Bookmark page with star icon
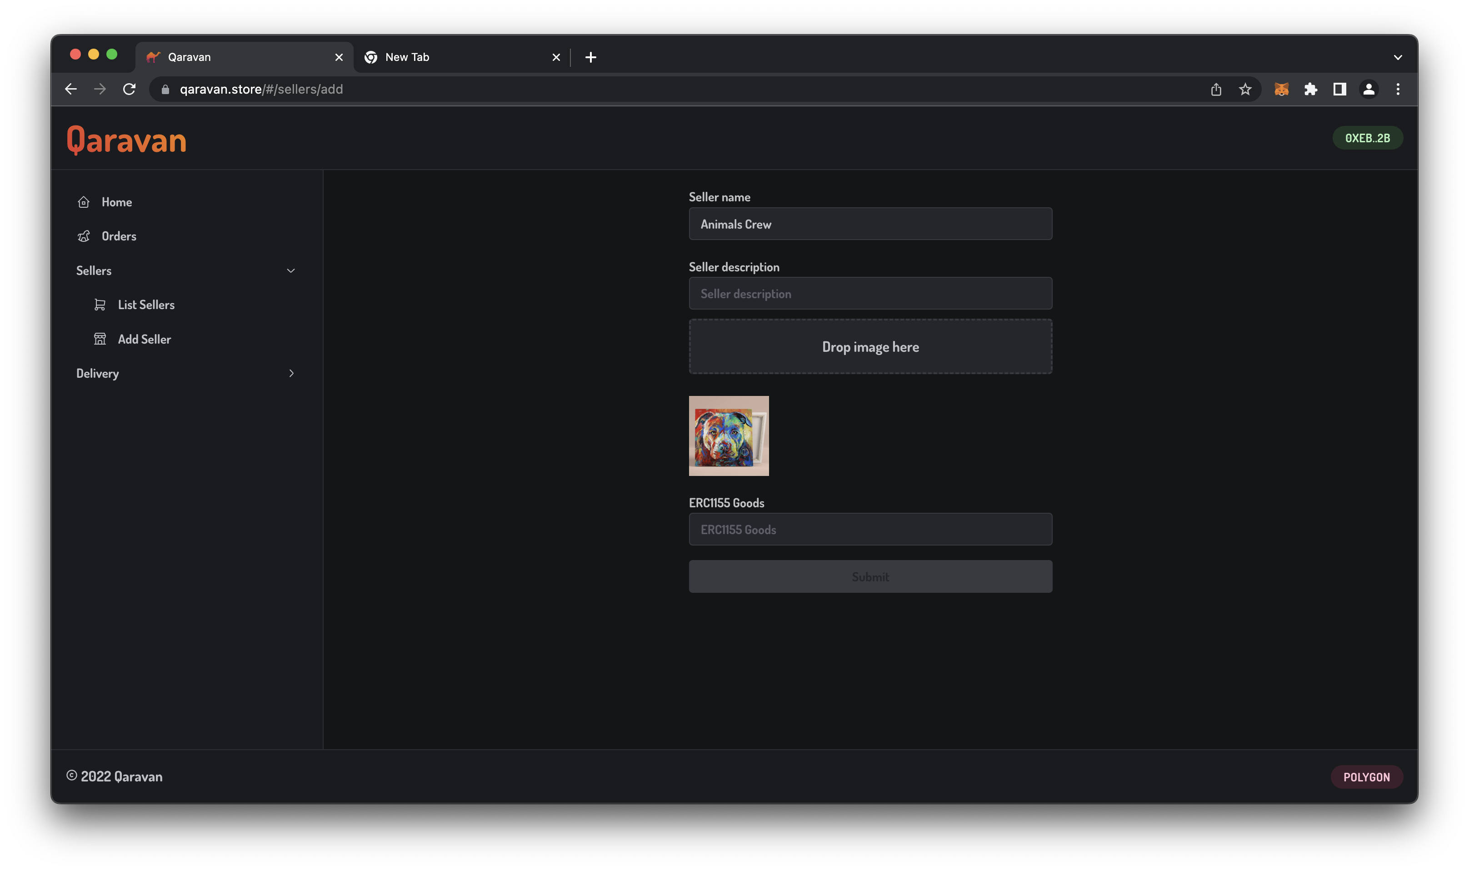1469x871 pixels. (1245, 89)
